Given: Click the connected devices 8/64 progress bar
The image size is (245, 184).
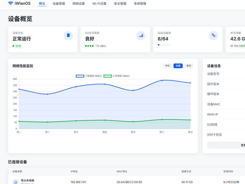Looking at the screenshot, I should 164,45.
